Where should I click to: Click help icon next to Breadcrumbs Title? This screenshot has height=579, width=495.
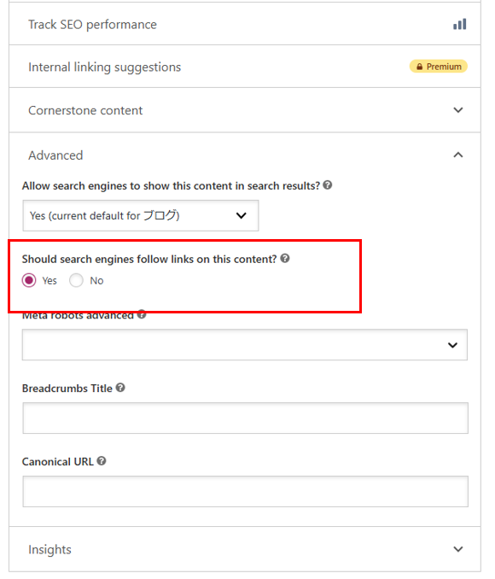(x=120, y=388)
